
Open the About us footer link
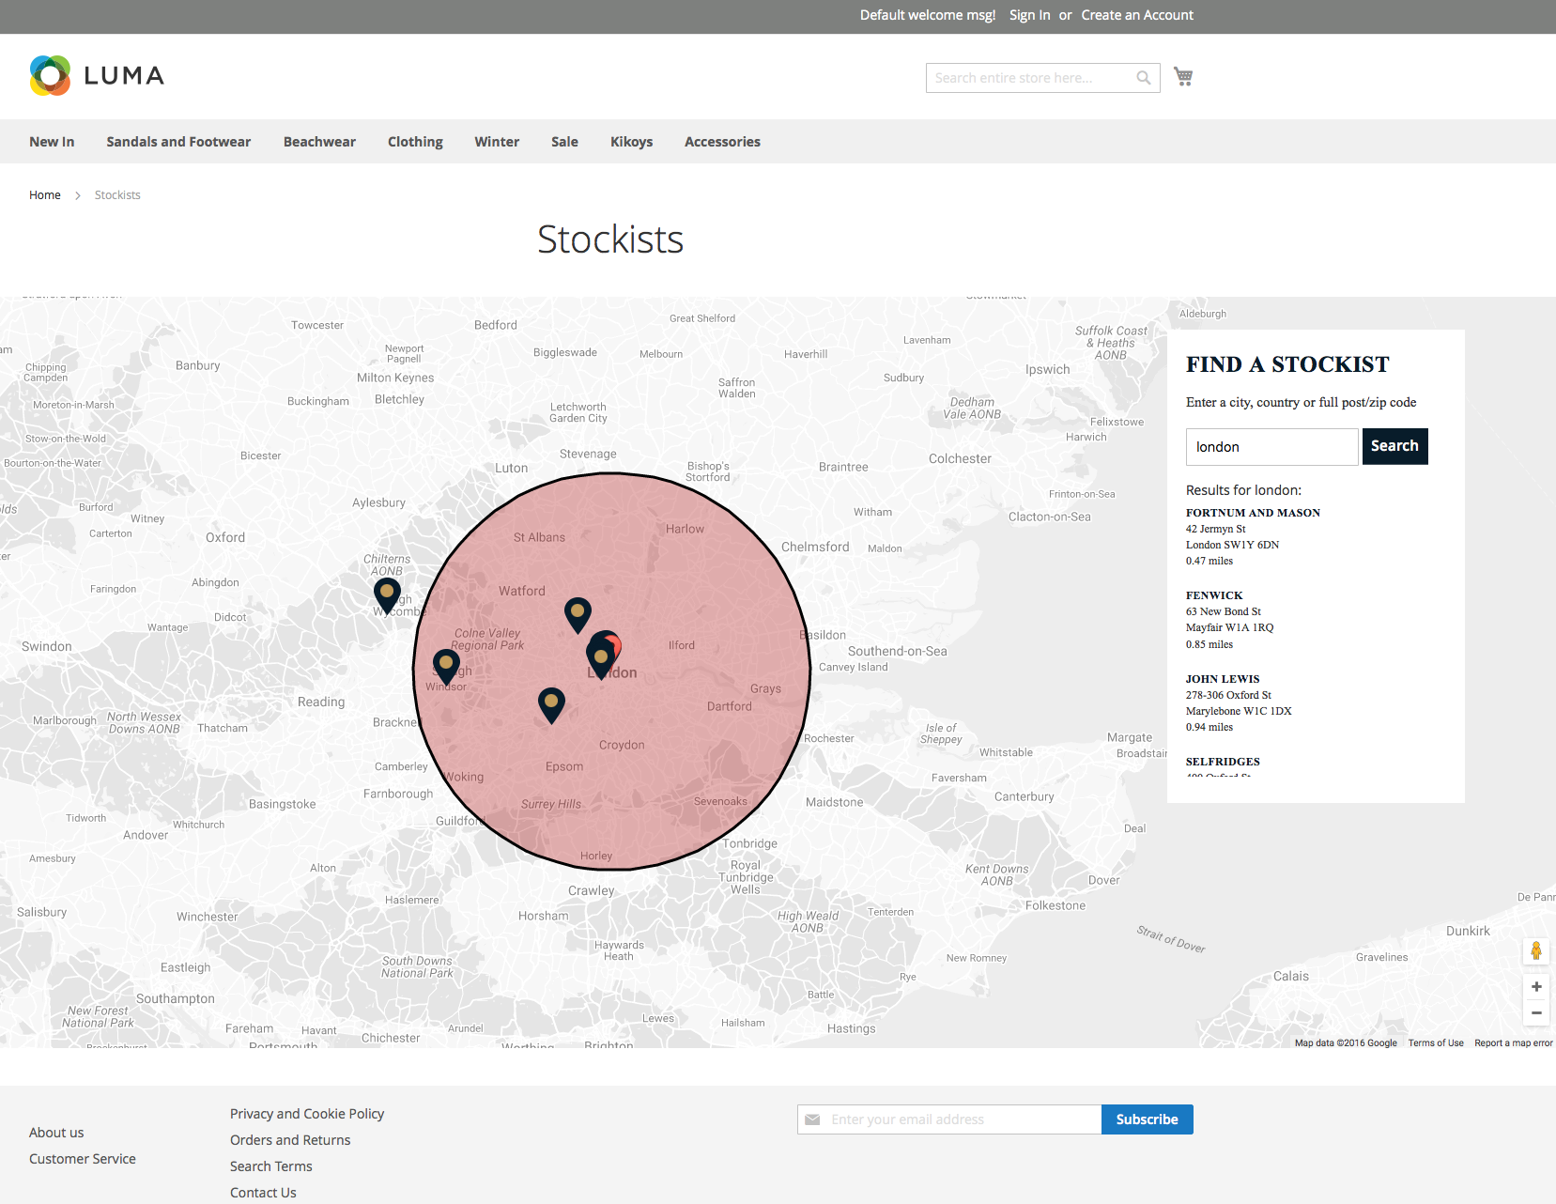(x=56, y=1133)
